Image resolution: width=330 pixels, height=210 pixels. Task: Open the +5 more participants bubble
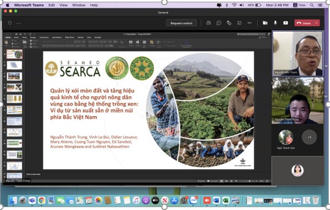point(309,137)
